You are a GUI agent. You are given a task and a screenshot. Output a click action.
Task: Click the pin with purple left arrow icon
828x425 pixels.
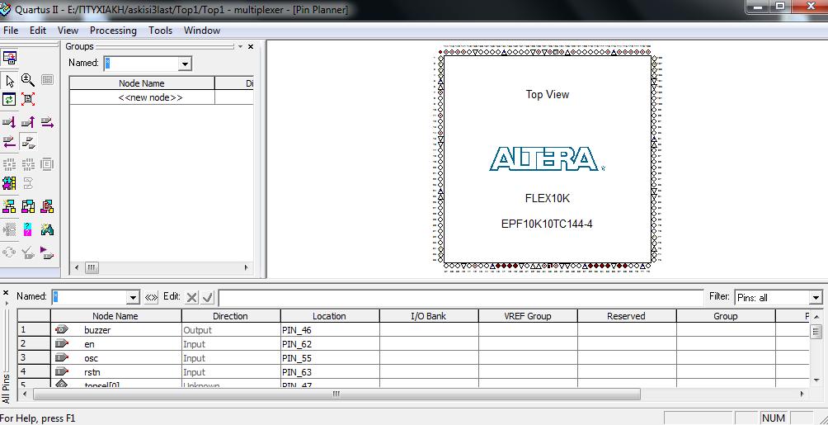[x=10, y=142]
